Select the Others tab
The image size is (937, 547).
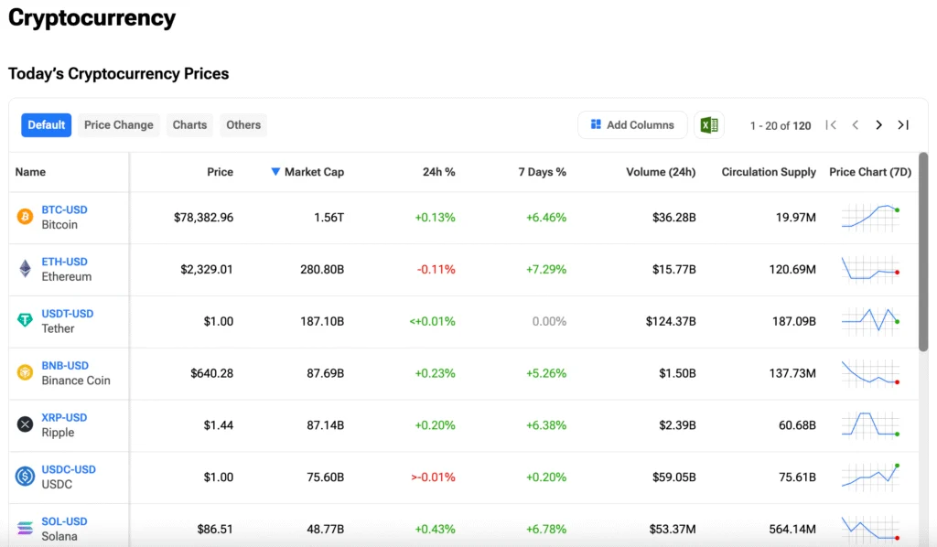242,124
